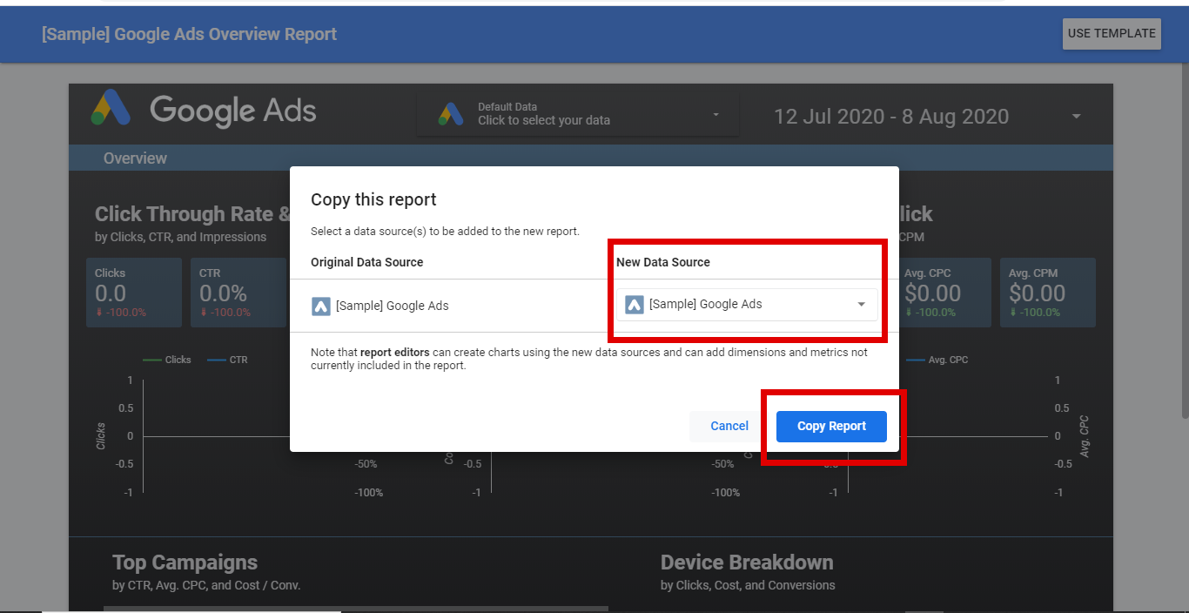The image size is (1189, 613).
Task: Click the Avg. CPC scorecard showing $0.00
Action: click(944, 293)
